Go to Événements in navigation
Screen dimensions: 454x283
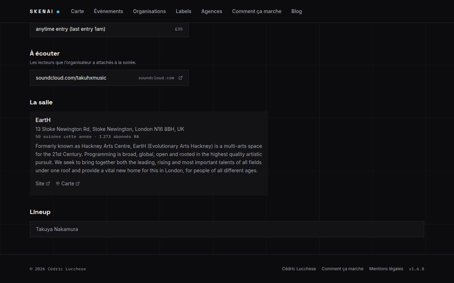click(x=109, y=11)
